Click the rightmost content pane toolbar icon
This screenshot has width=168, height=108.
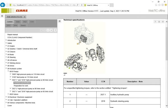tap(163, 22)
